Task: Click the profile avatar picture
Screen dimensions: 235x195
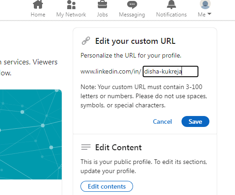Action: pos(205,4)
